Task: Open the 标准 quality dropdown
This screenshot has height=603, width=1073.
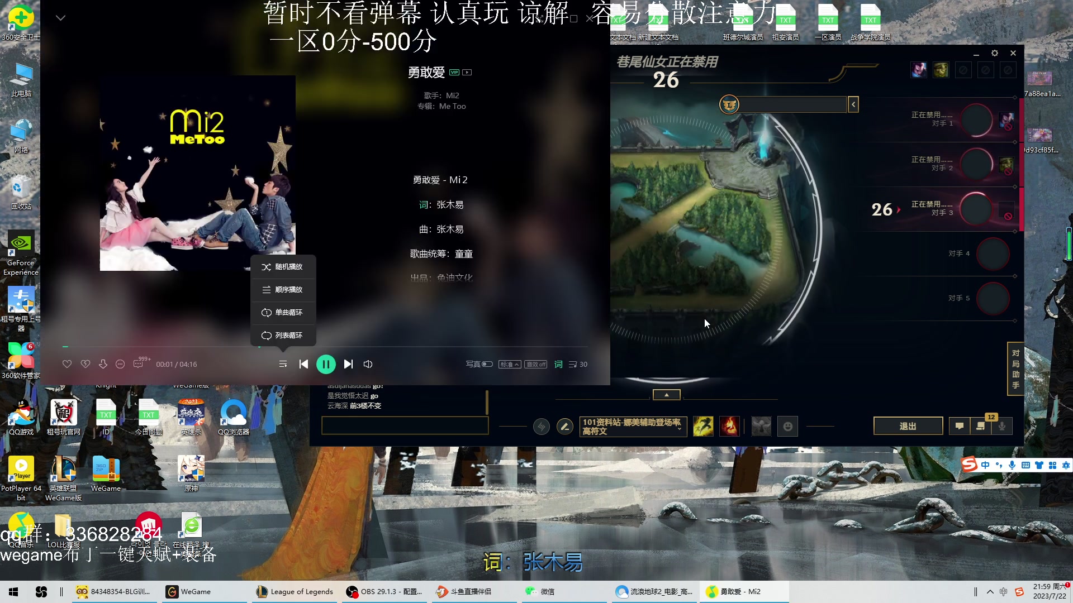Action: (x=510, y=364)
